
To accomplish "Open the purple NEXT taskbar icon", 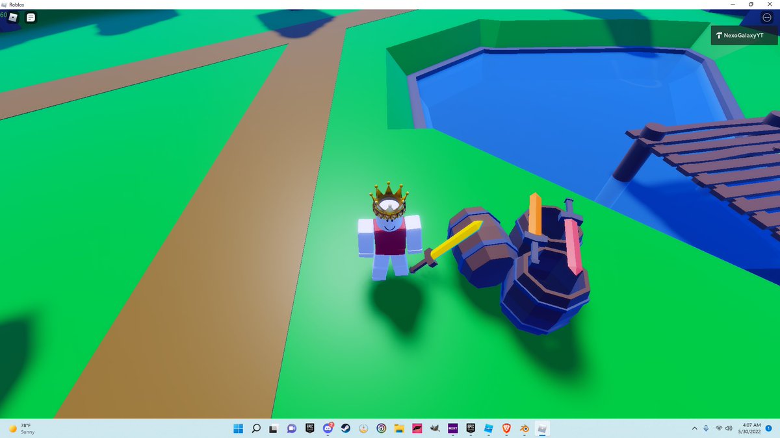I will pos(453,428).
